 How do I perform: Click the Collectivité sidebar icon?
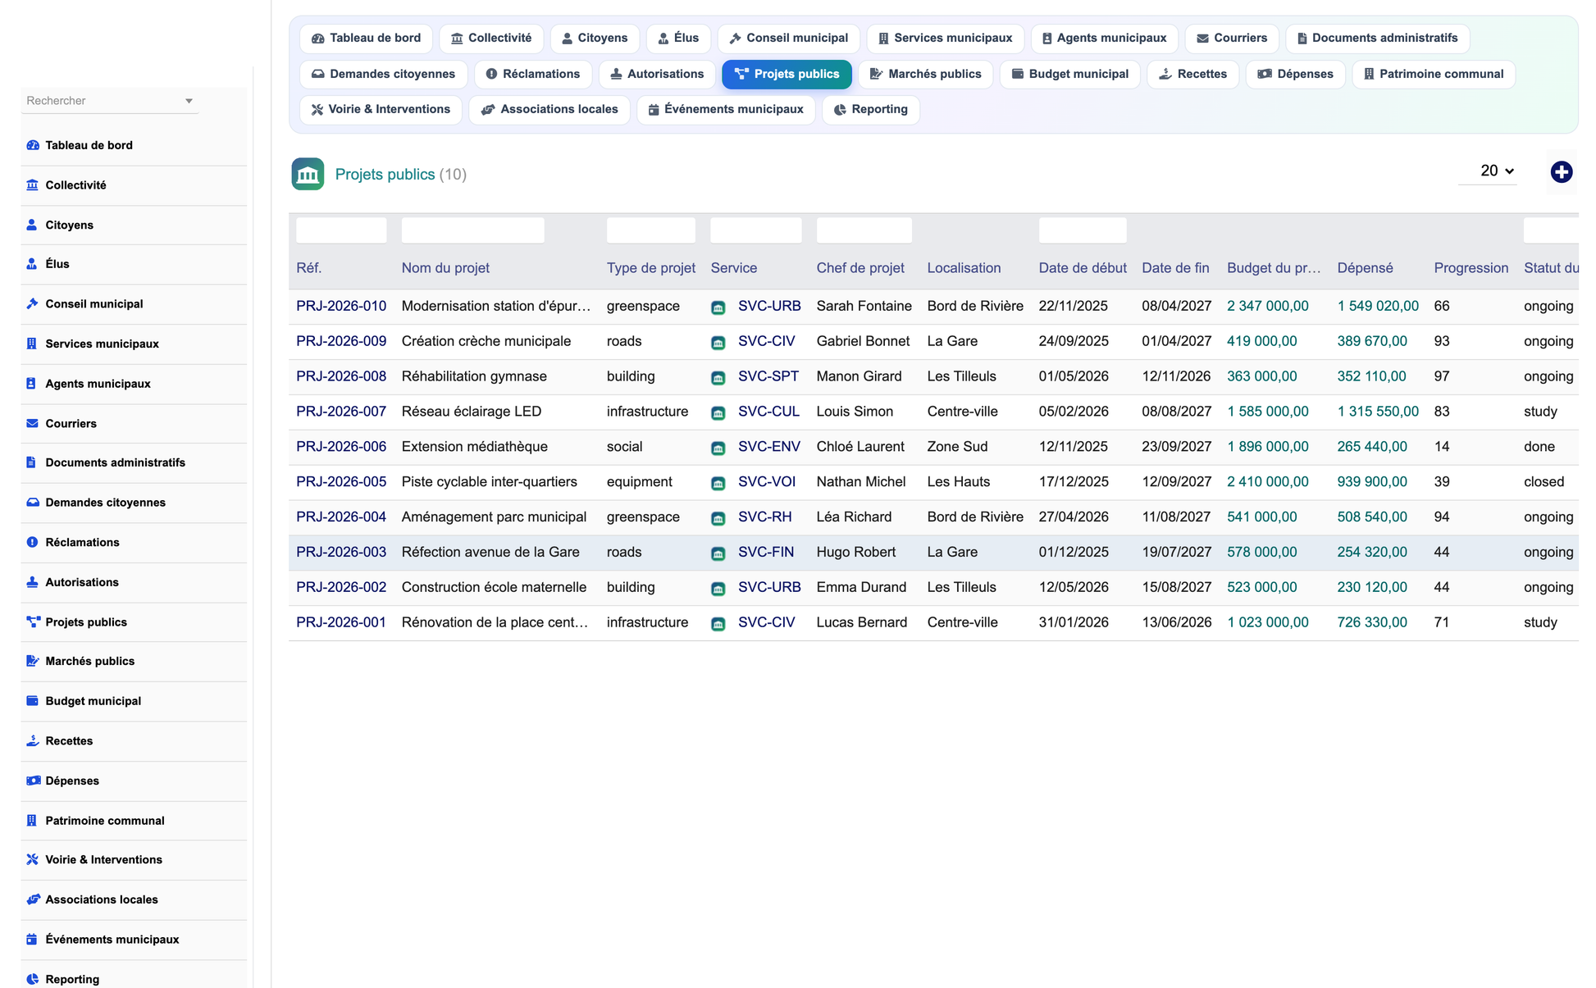(x=33, y=185)
